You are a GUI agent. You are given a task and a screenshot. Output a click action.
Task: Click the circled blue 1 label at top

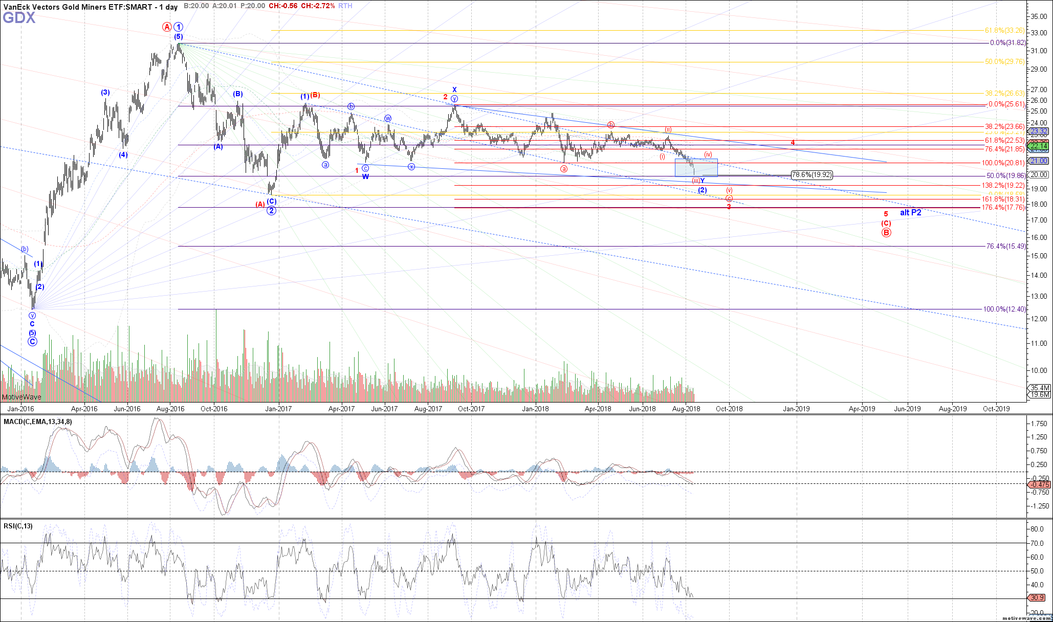(178, 27)
